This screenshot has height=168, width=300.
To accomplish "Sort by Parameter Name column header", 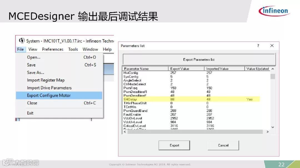I will click(x=145, y=69).
